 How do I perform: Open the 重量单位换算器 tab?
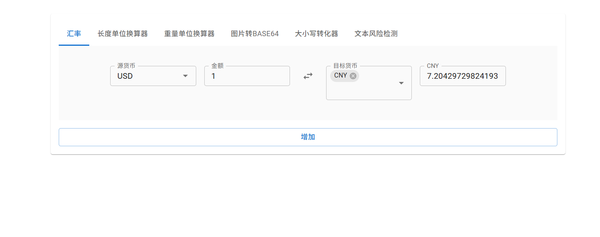(x=189, y=34)
